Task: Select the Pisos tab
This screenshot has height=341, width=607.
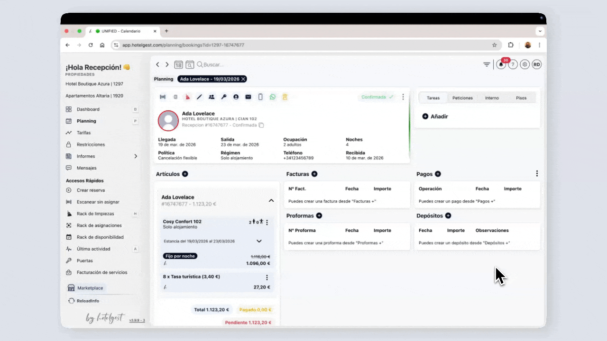Action: [x=521, y=98]
